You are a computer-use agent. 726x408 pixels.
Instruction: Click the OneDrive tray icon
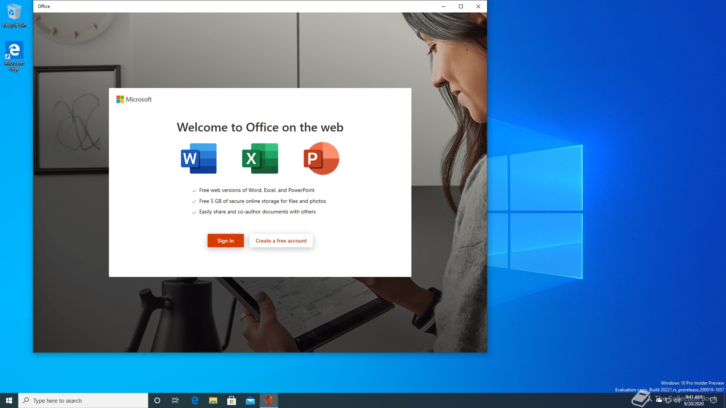tap(659, 400)
